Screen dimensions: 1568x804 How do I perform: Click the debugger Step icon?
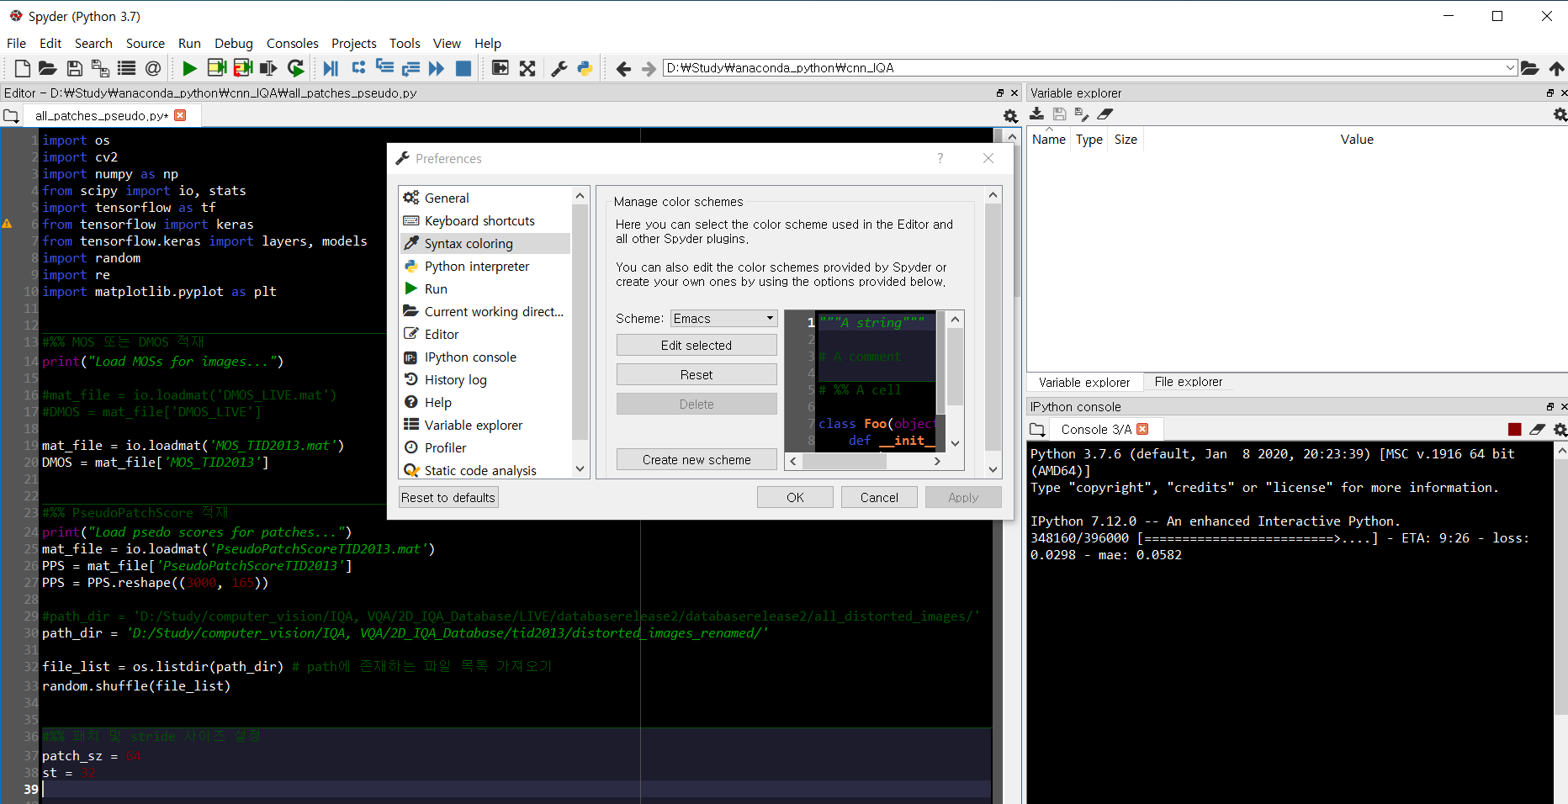(359, 68)
